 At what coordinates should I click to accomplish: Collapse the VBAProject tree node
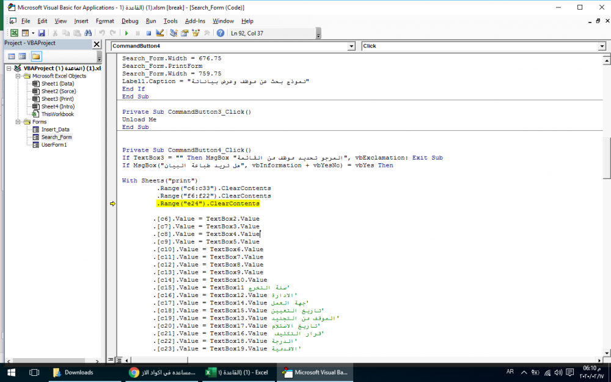tap(9, 68)
